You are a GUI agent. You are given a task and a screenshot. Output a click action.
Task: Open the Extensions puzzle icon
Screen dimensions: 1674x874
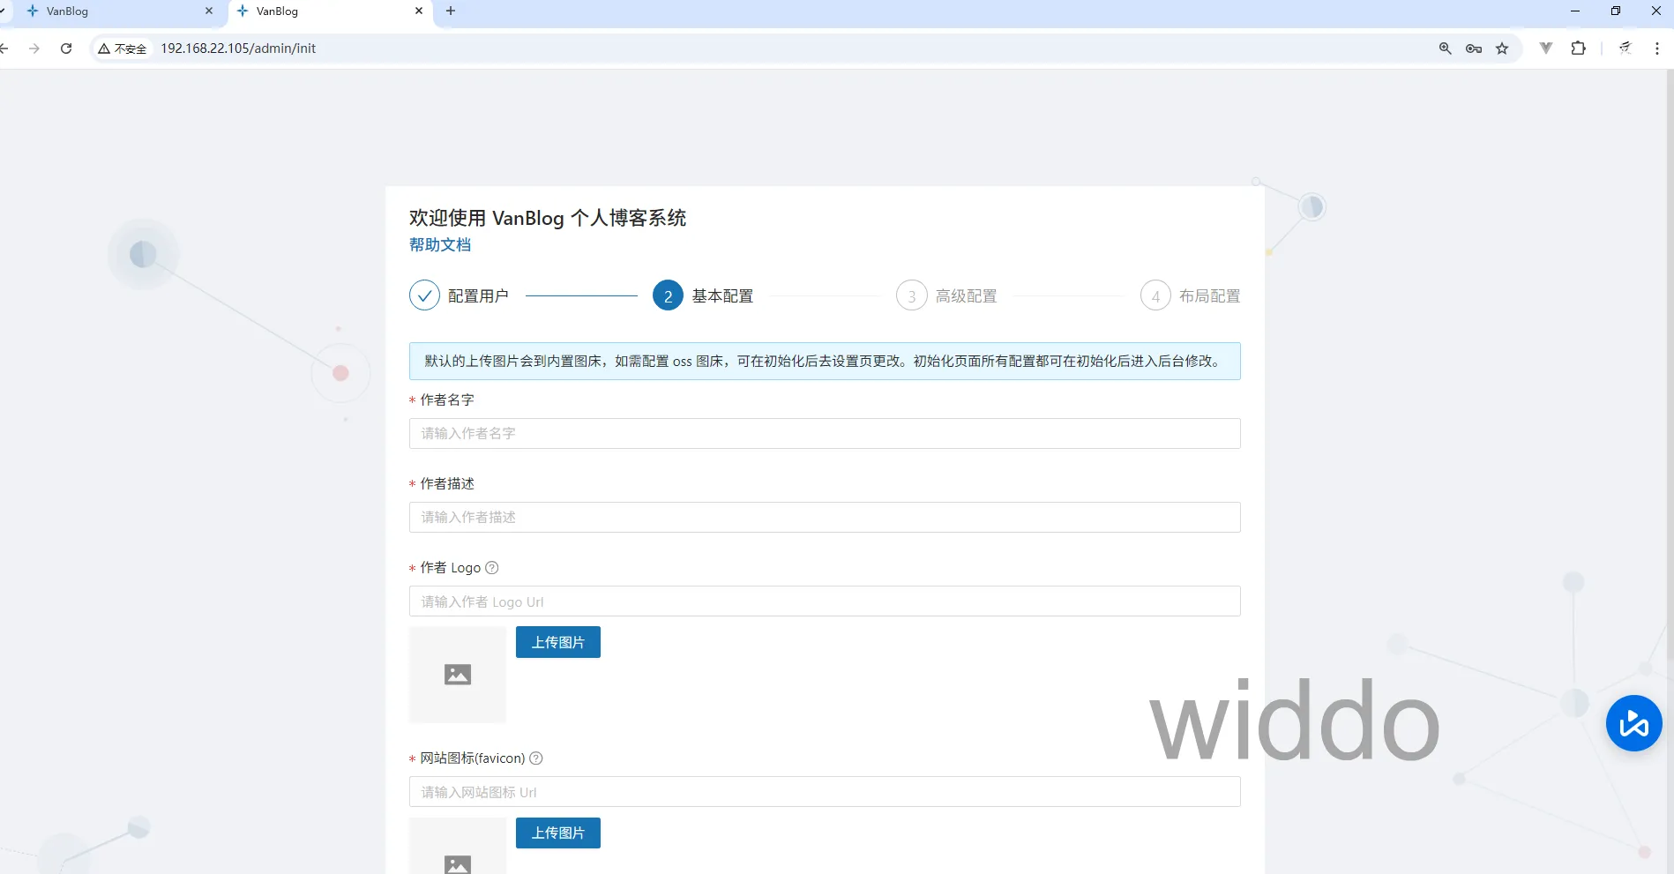1579,49
